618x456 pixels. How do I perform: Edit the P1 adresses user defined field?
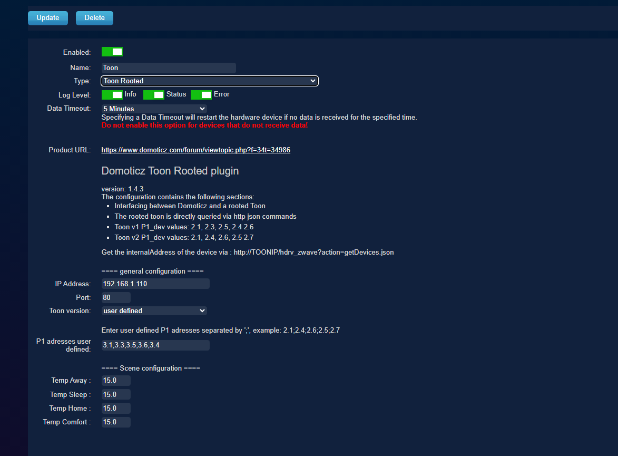pyautogui.click(x=155, y=345)
